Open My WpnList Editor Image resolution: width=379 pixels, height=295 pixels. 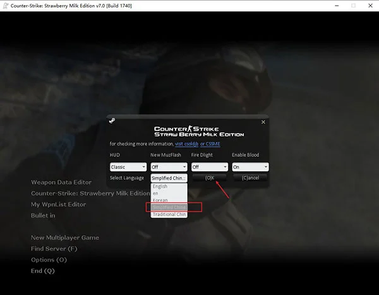point(58,204)
